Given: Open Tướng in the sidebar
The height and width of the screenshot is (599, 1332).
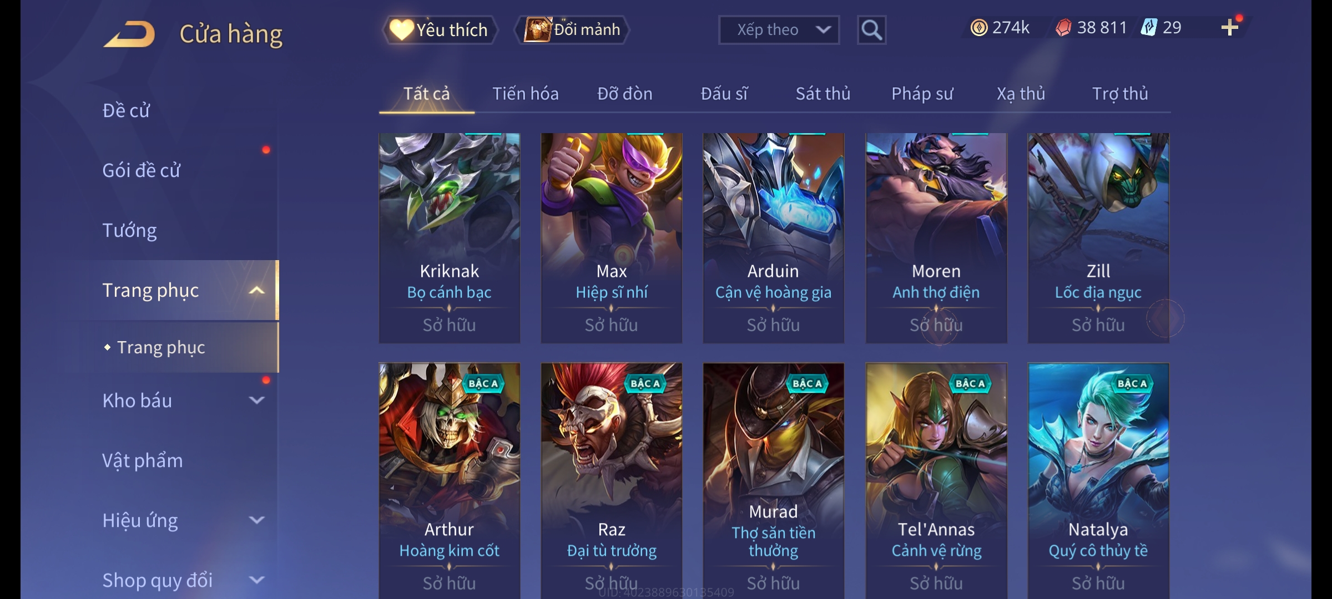Looking at the screenshot, I should click(x=129, y=230).
